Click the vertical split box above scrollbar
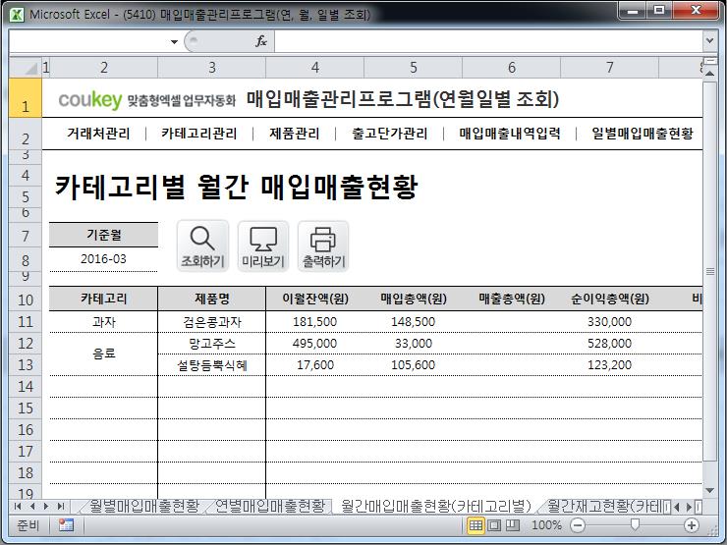The image size is (727, 545). tap(710, 61)
